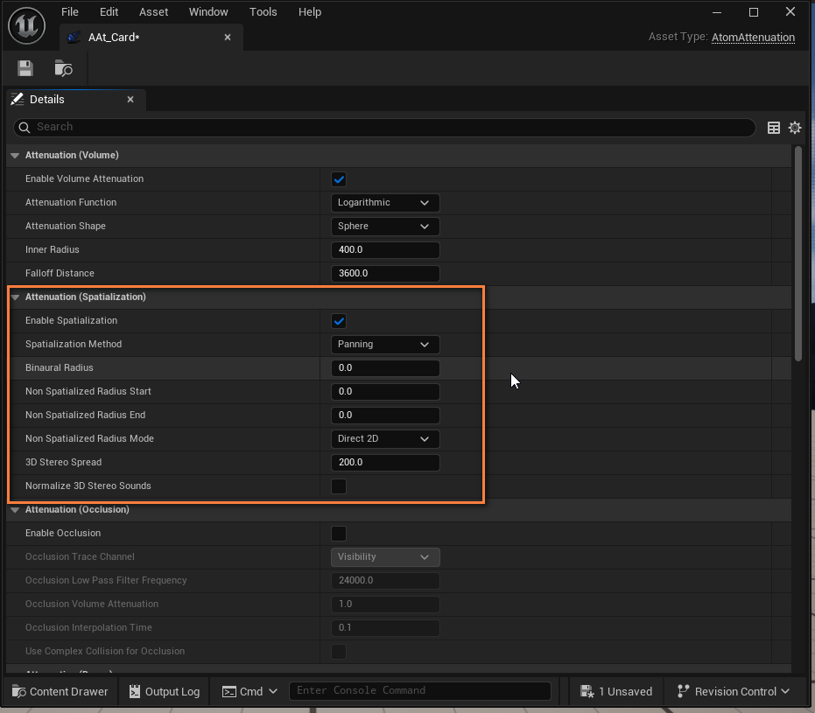Click the Content Drawer folder icon

(x=18, y=691)
